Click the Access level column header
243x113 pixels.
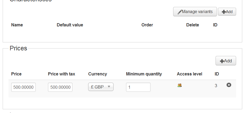[189, 74]
